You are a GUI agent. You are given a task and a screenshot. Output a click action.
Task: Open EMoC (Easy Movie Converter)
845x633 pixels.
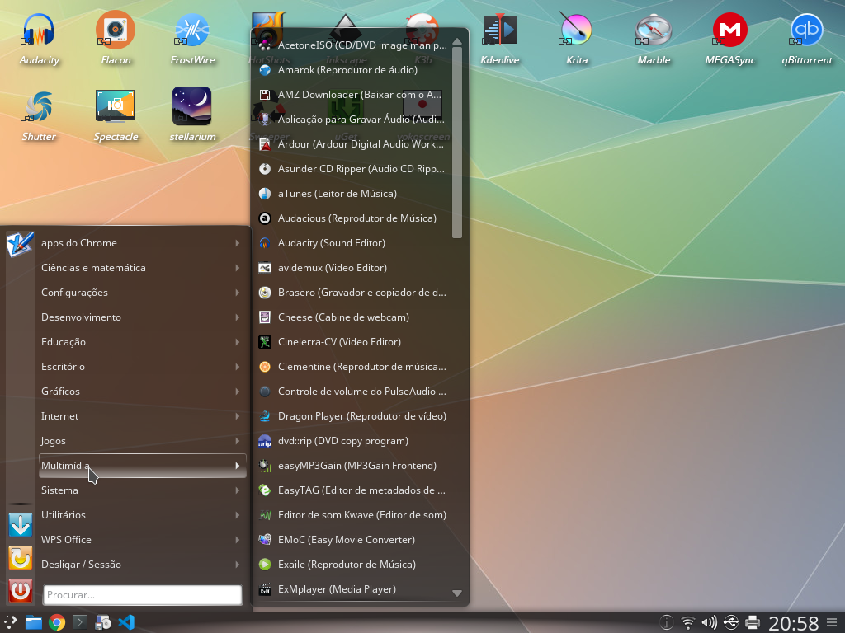coord(353,540)
